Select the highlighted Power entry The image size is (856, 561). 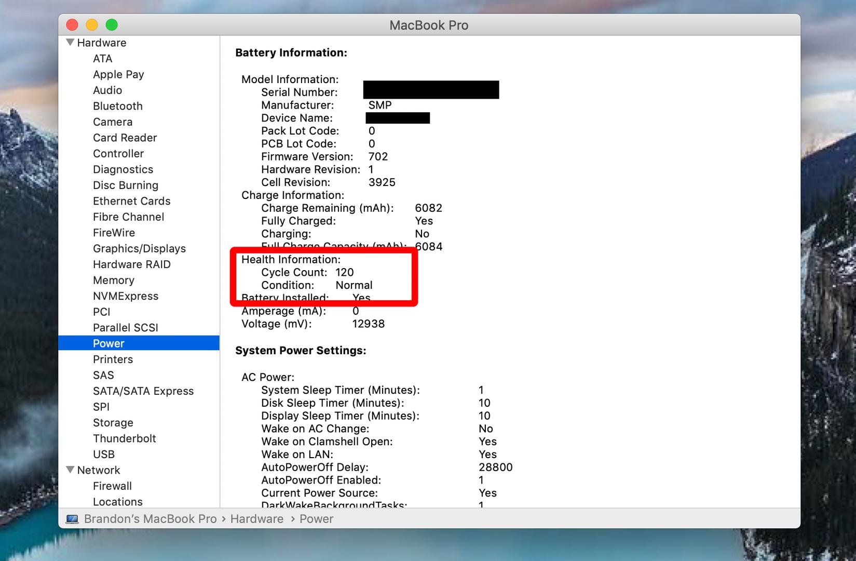[x=139, y=343]
